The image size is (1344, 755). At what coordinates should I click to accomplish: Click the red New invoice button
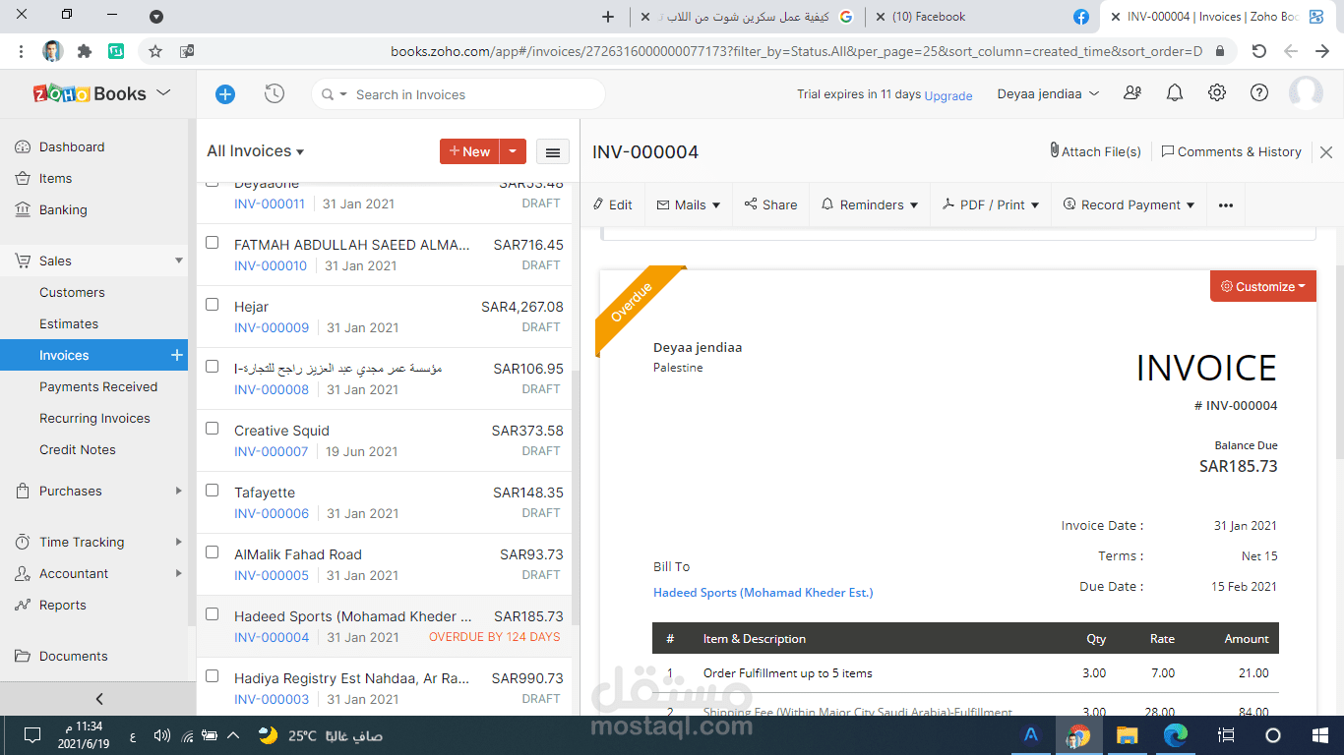(469, 151)
